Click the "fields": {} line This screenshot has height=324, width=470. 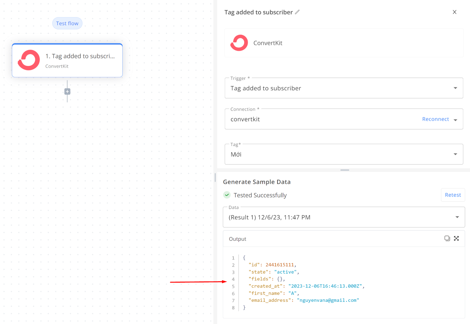(267, 279)
